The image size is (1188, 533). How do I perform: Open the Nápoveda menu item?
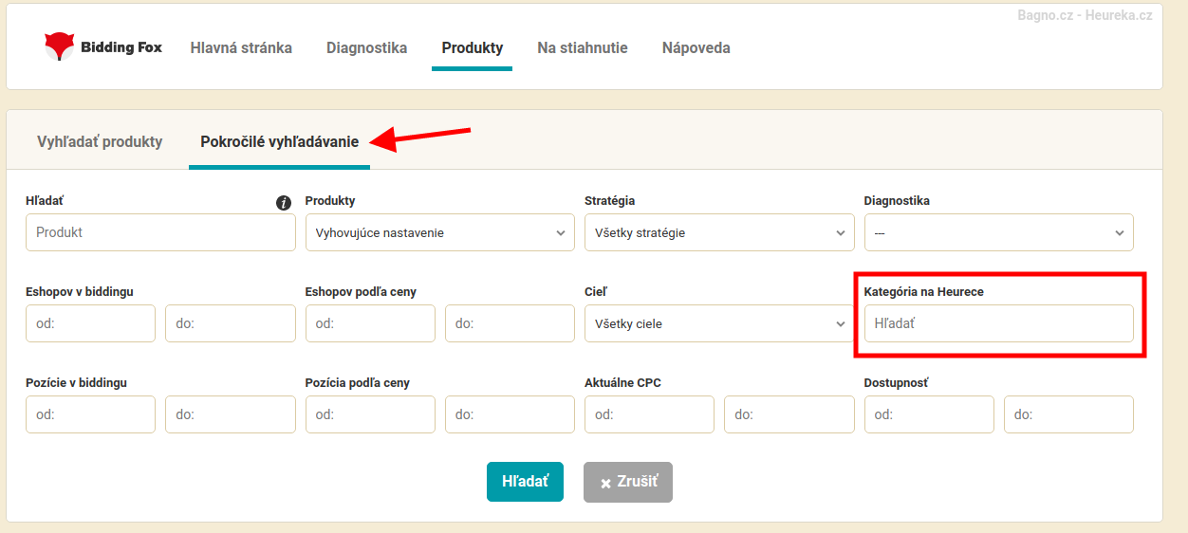(x=696, y=47)
